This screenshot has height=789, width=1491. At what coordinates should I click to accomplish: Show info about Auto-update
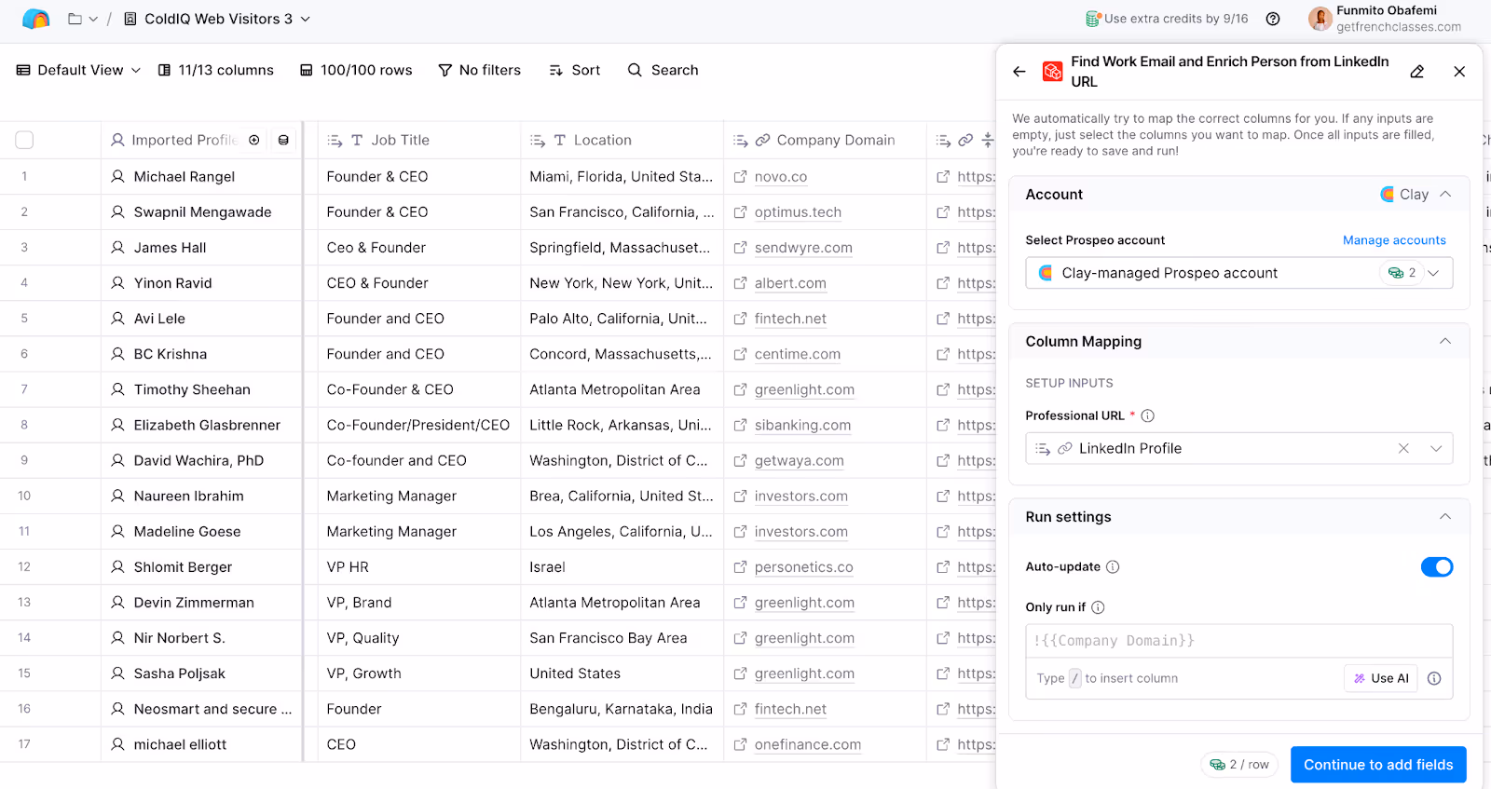1113,566
